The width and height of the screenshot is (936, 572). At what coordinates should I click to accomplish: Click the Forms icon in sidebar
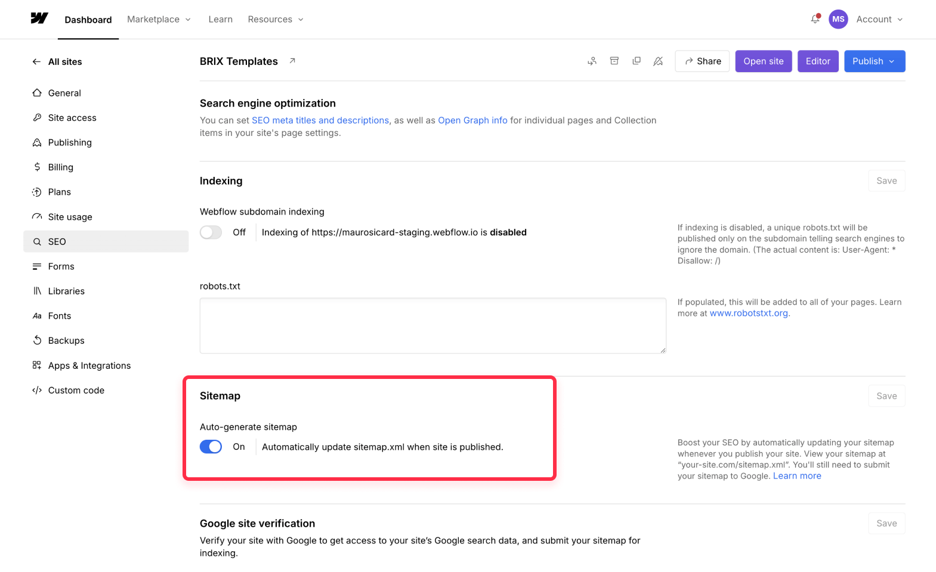tap(37, 266)
